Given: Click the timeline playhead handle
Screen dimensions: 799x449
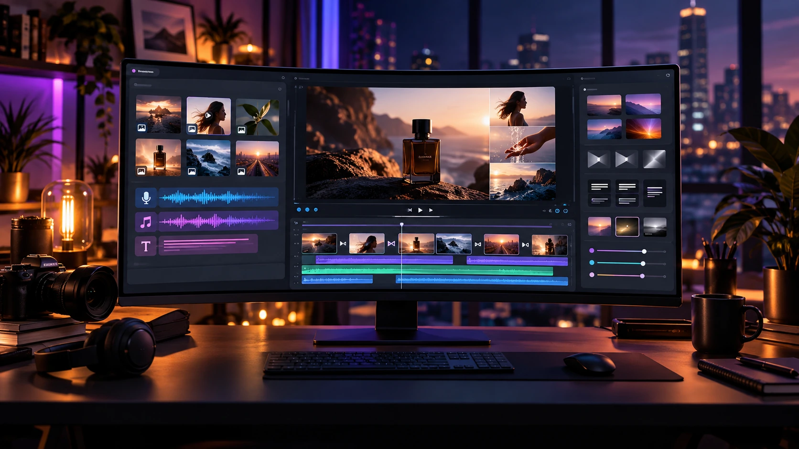Looking at the screenshot, I should click(401, 224).
